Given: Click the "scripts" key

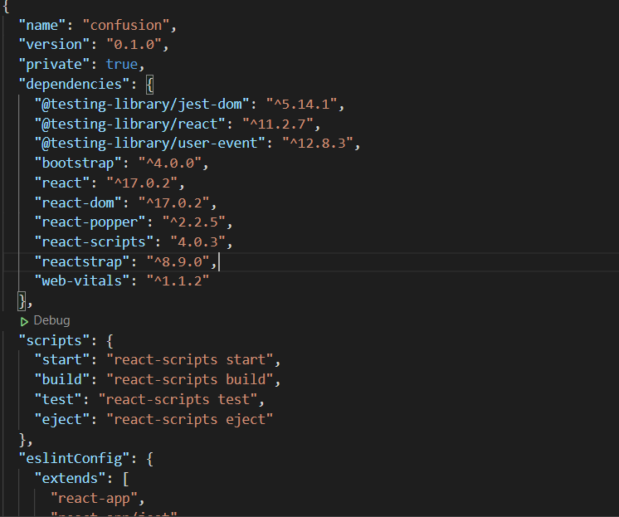Looking at the screenshot, I should (55, 340).
